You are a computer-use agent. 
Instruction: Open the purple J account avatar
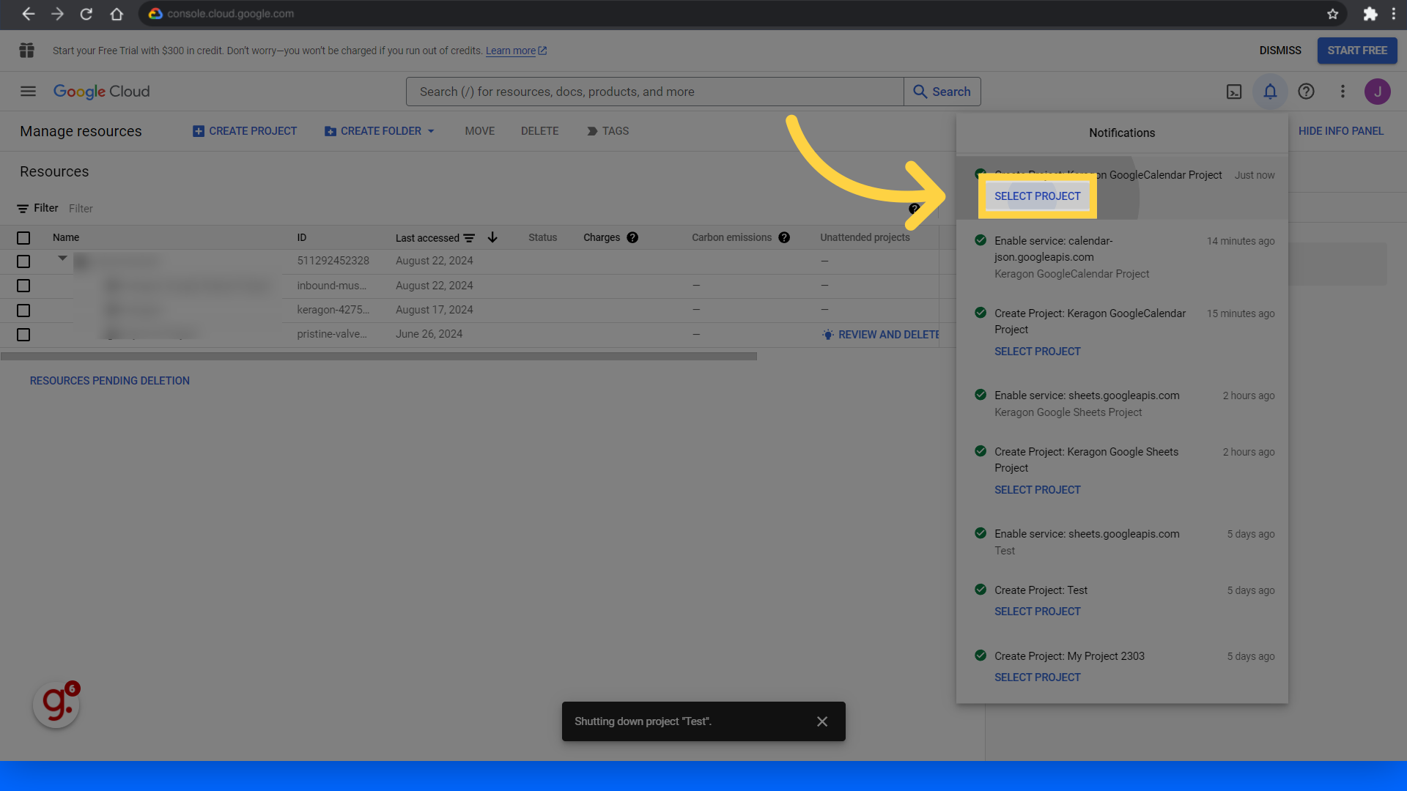1378,92
